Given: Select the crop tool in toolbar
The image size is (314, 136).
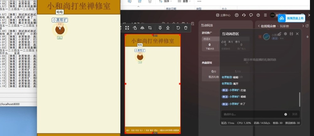Looking at the screenshot, I should click(x=150, y=28).
